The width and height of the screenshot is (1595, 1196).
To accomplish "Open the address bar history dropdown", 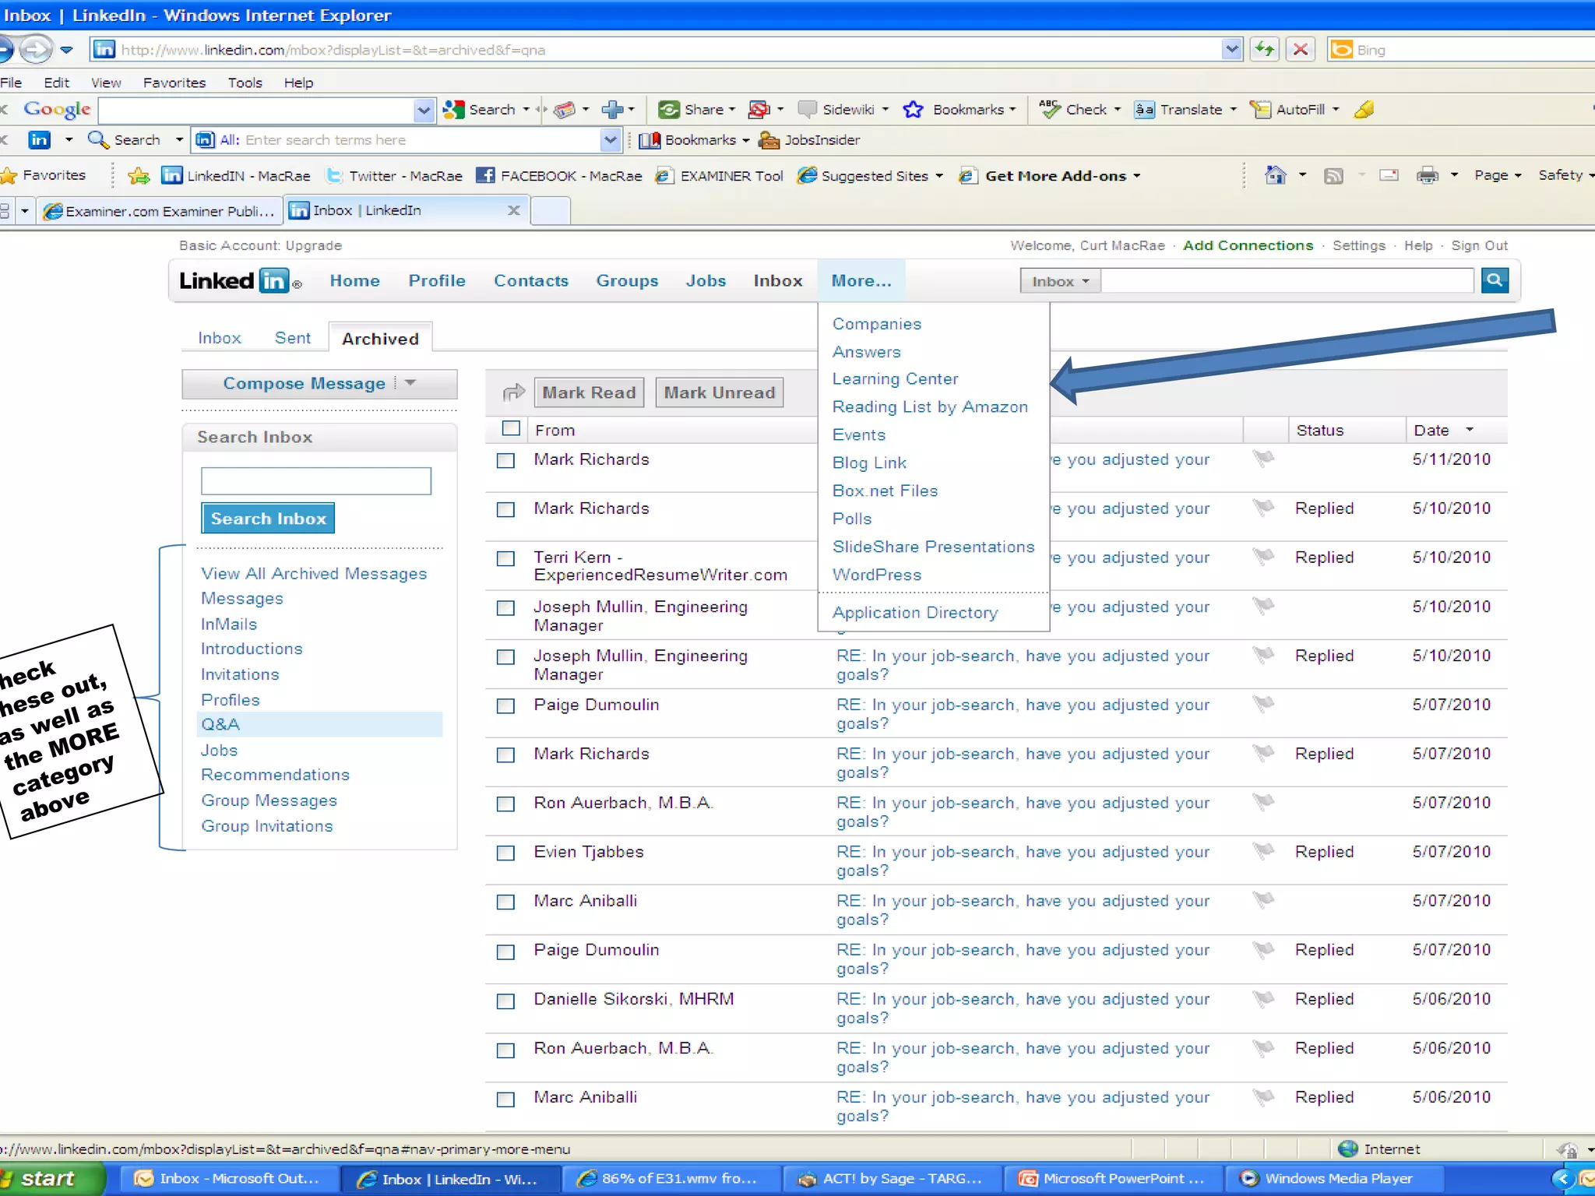I will pyautogui.click(x=1231, y=50).
